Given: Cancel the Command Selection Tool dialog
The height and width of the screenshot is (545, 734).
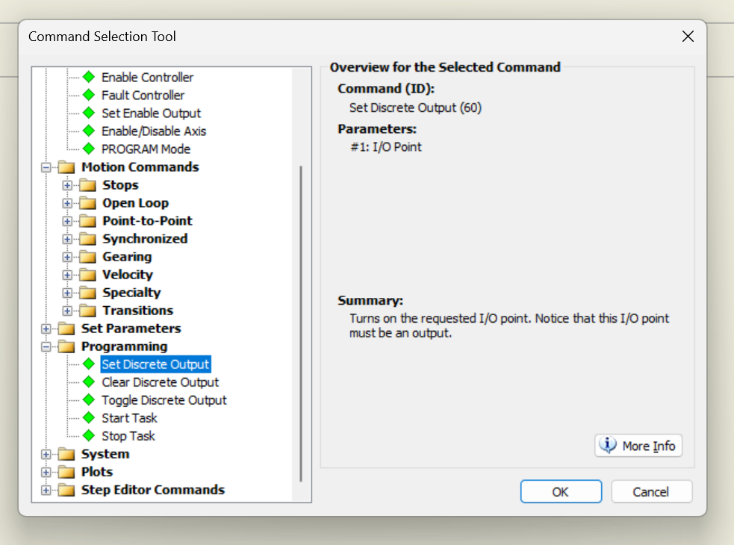Looking at the screenshot, I should tap(651, 492).
